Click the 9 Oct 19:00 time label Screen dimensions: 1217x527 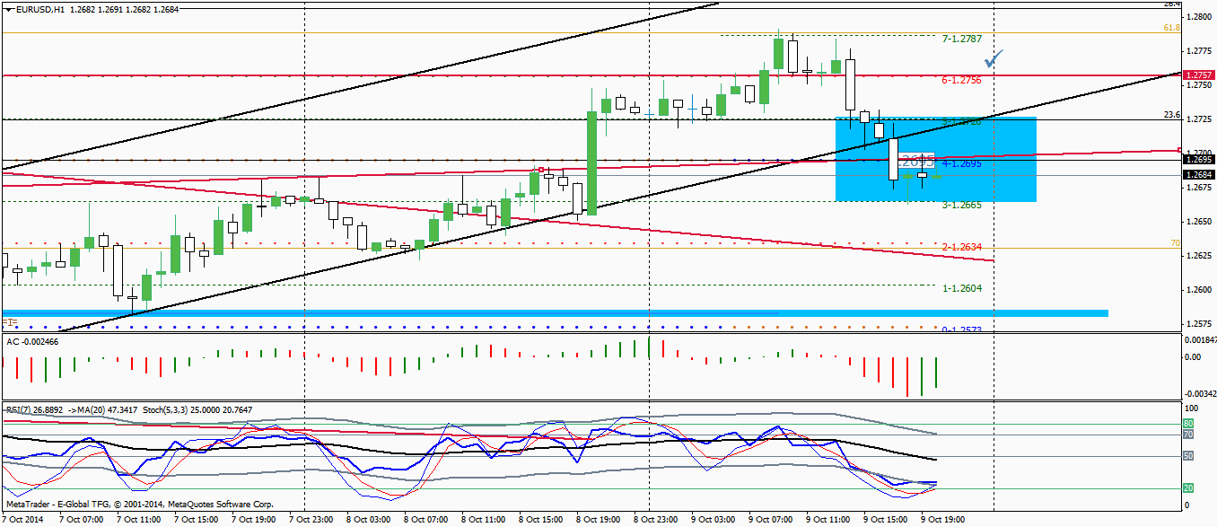(943, 519)
